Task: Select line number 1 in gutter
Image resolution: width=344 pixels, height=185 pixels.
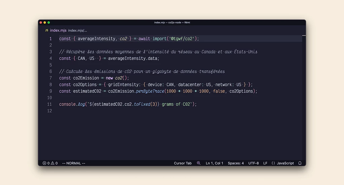Action: click(x=50, y=39)
